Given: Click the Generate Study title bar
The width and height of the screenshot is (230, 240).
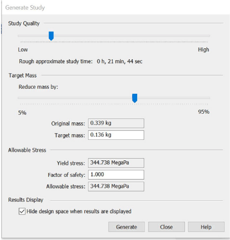Looking at the screenshot, I should [x=116, y=7].
